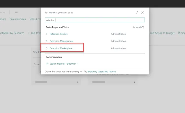Expand the search dialog to full size
Viewport: 185px width, 113px height.
(x=137, y=12)
